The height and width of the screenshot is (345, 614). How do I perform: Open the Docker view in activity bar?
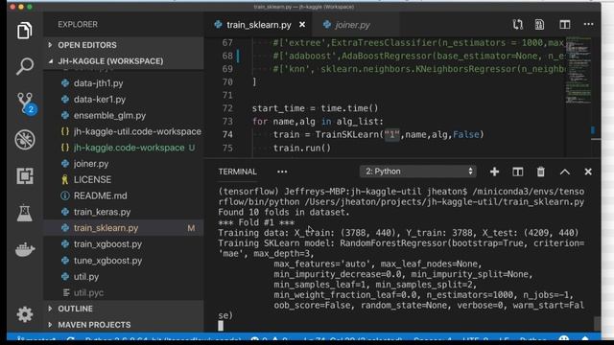tap(25, 249)
